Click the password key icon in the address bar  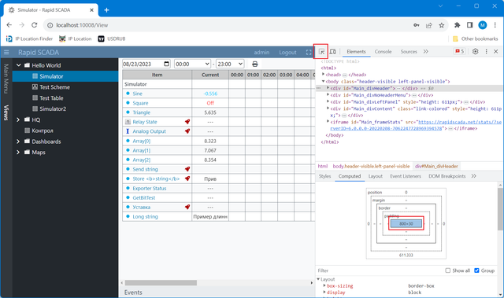point(417,25)
